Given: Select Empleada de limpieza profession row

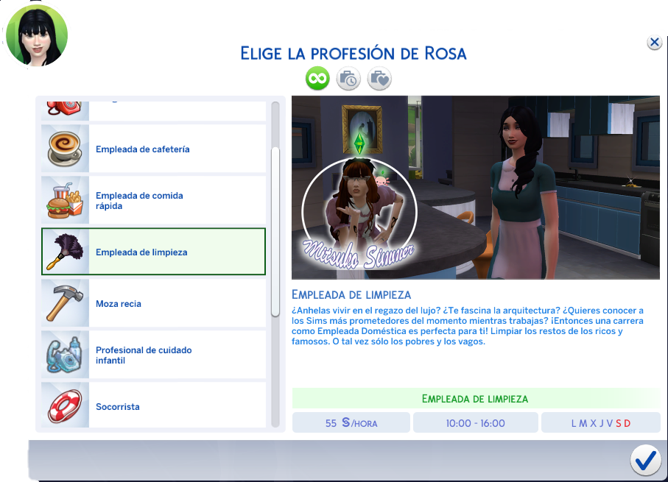Looking at the screenshot, I should pyautogui.click(x=153, y=252).
